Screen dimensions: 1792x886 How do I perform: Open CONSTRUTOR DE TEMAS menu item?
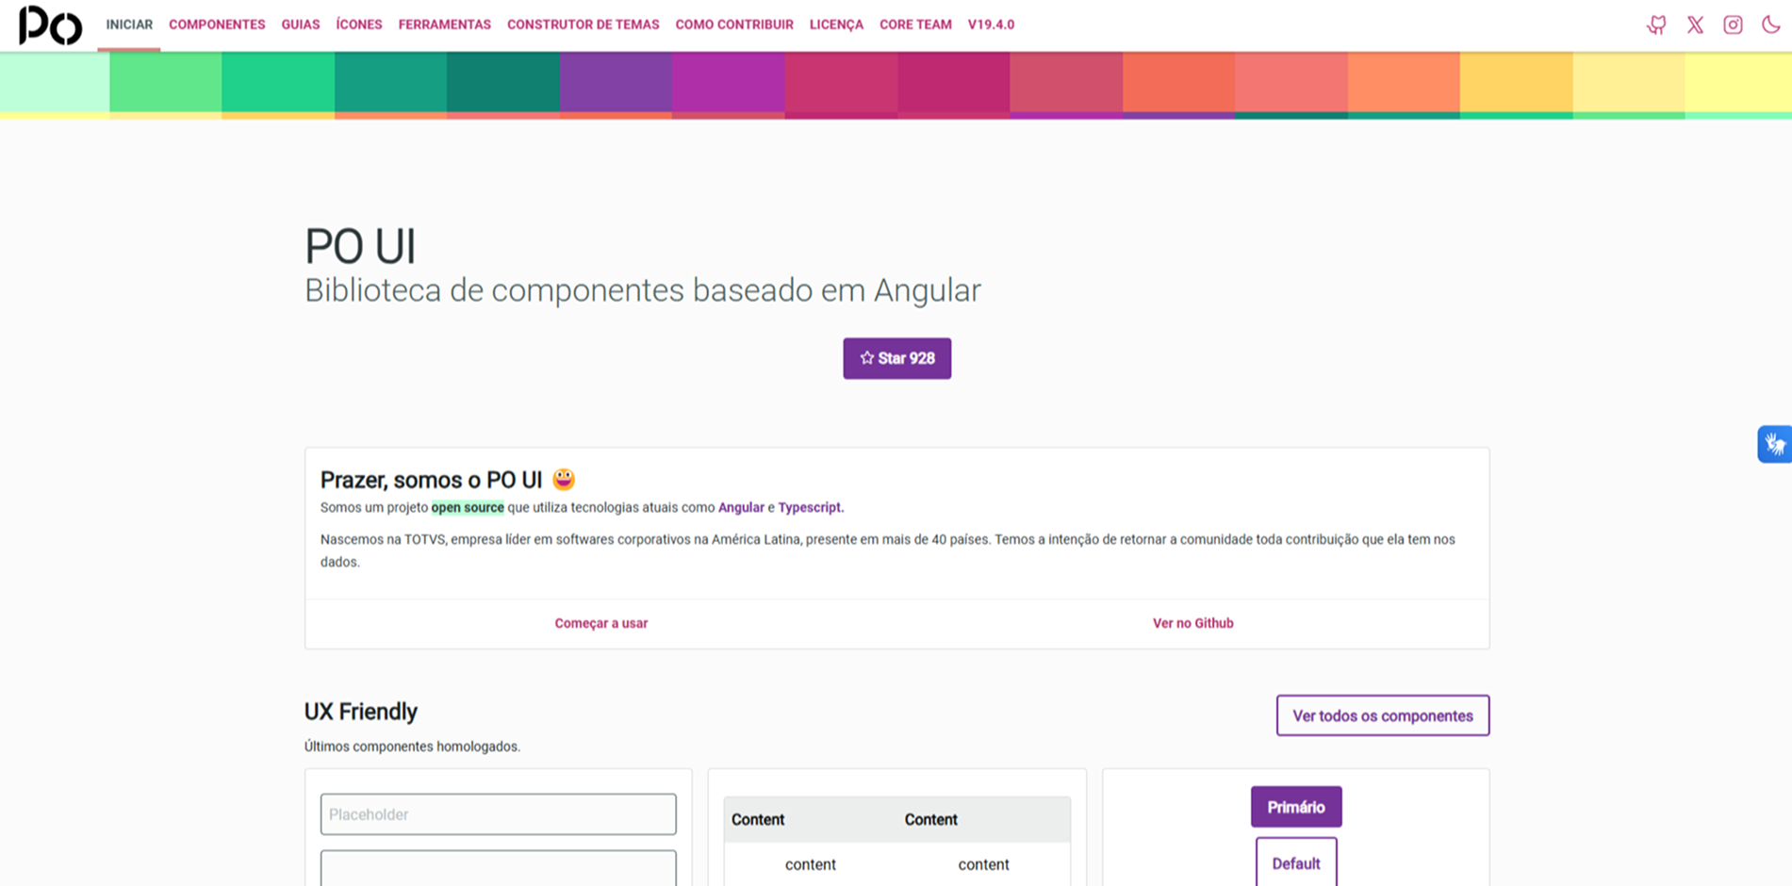583,25
